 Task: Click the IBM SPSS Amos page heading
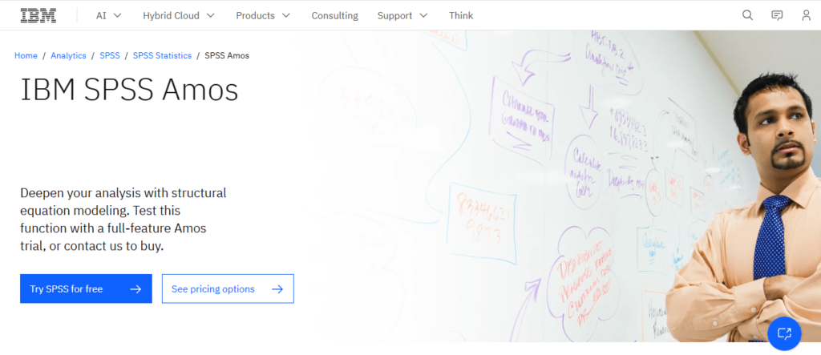[x=129, y=90]
